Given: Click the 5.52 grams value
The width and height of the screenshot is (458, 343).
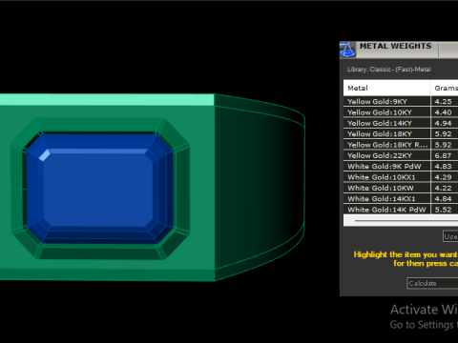Looking at the screenshot, I should 443,210.
